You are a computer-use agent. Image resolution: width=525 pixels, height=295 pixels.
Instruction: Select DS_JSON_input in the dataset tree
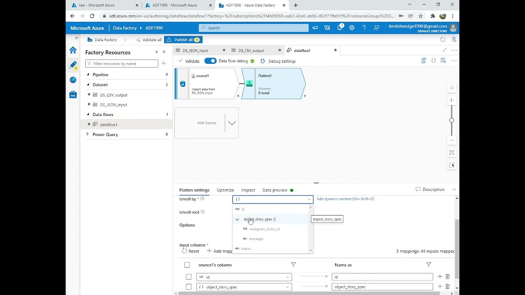[x=113, y=104]
